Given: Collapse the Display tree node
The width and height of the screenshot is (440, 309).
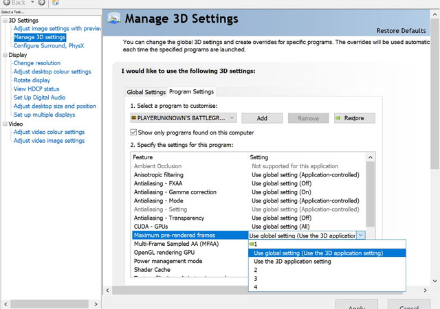Looking at the screenshot, I should (4, 55).
